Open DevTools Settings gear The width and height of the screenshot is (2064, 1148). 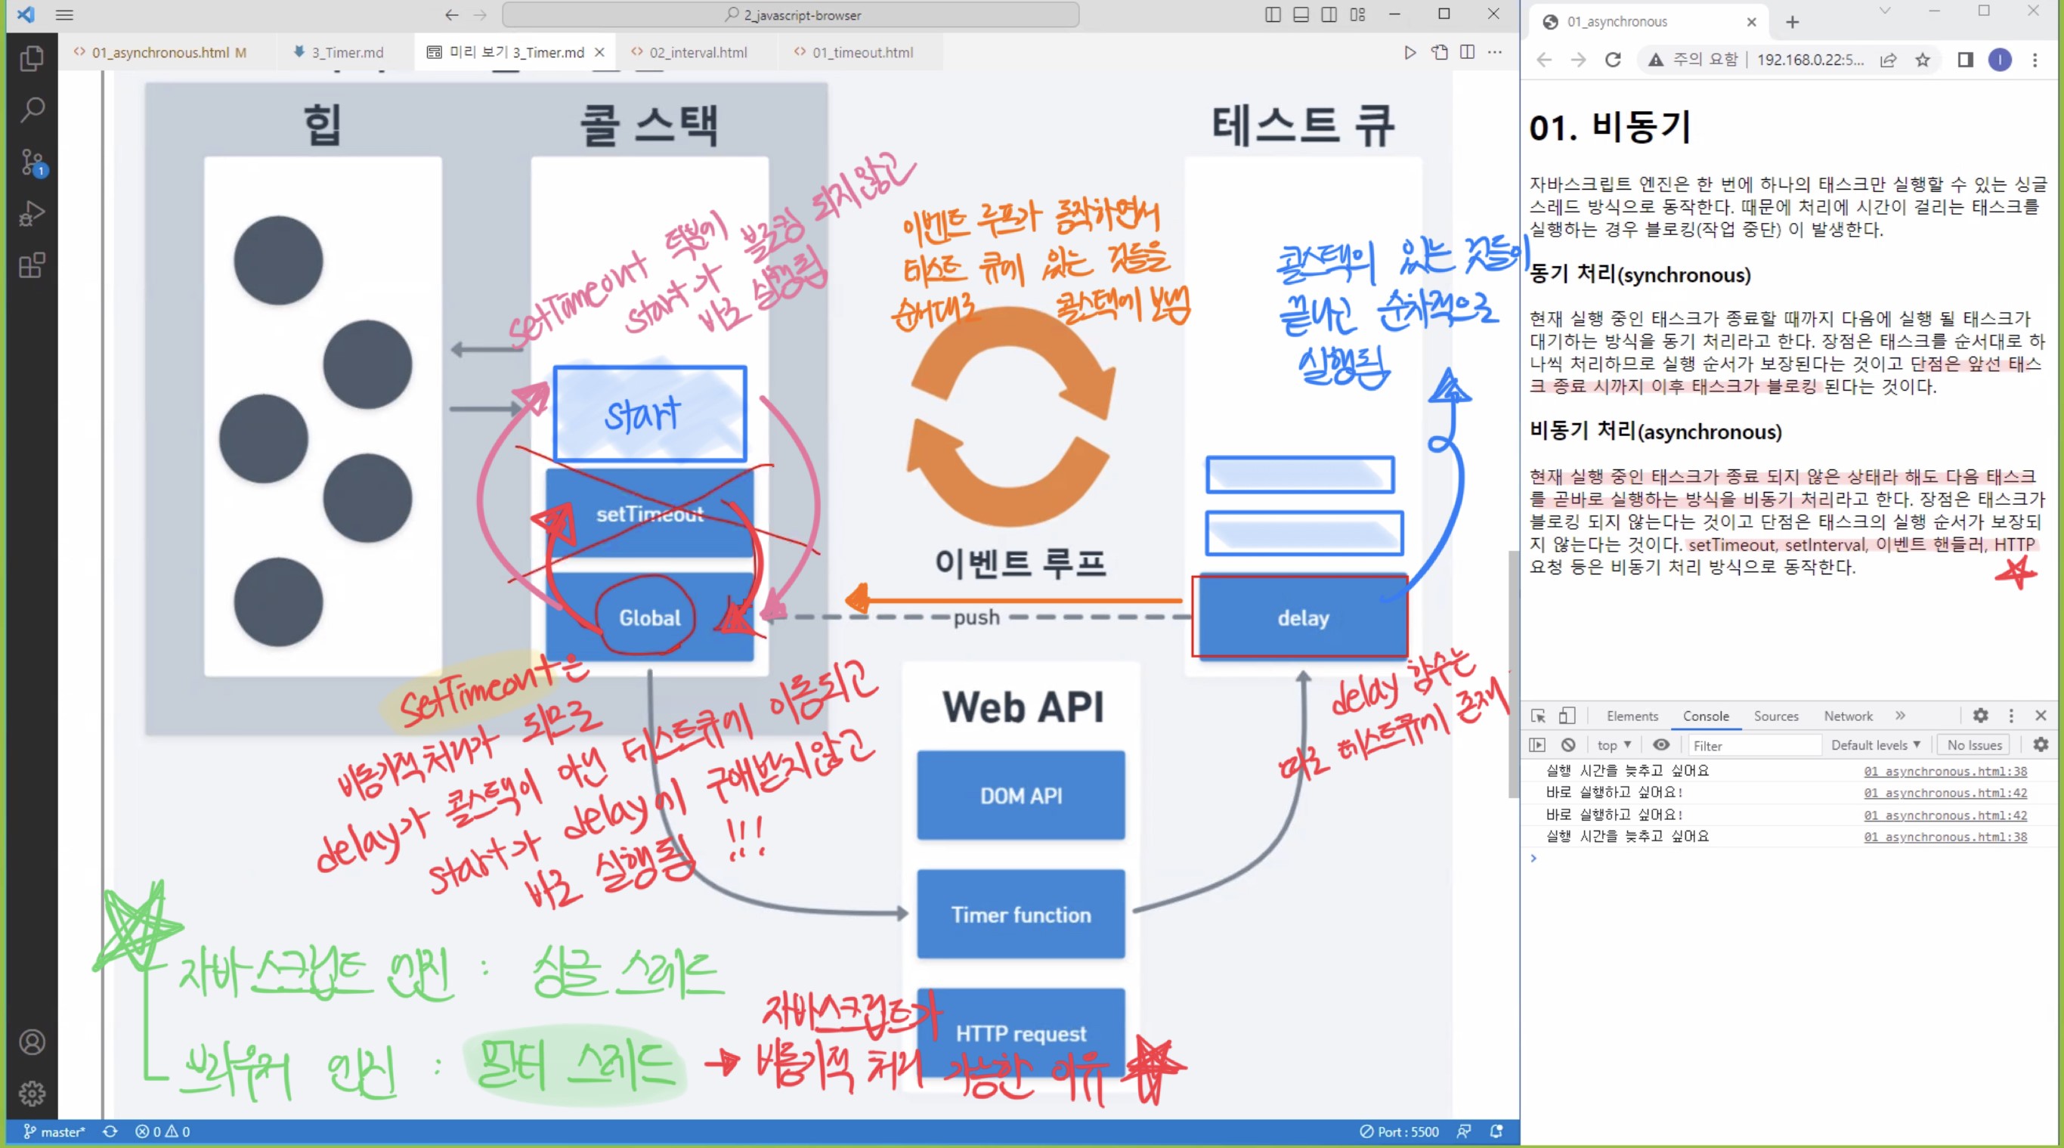1981,716
